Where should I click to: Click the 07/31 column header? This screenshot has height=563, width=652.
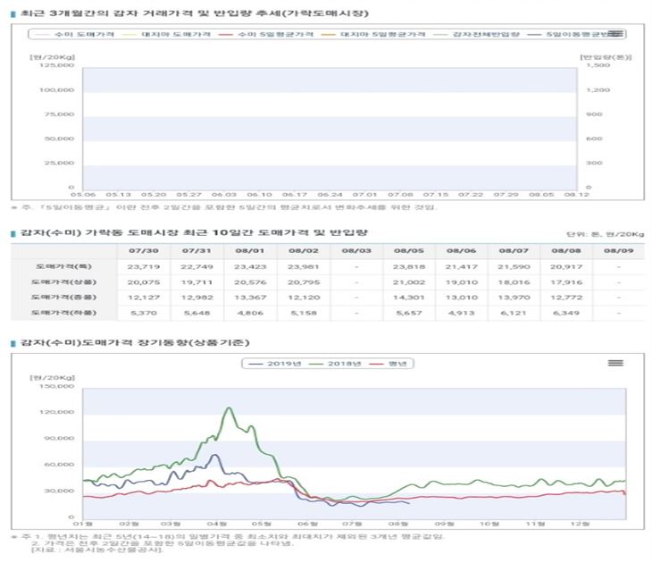pyautogui.click(x=196, y=251)
